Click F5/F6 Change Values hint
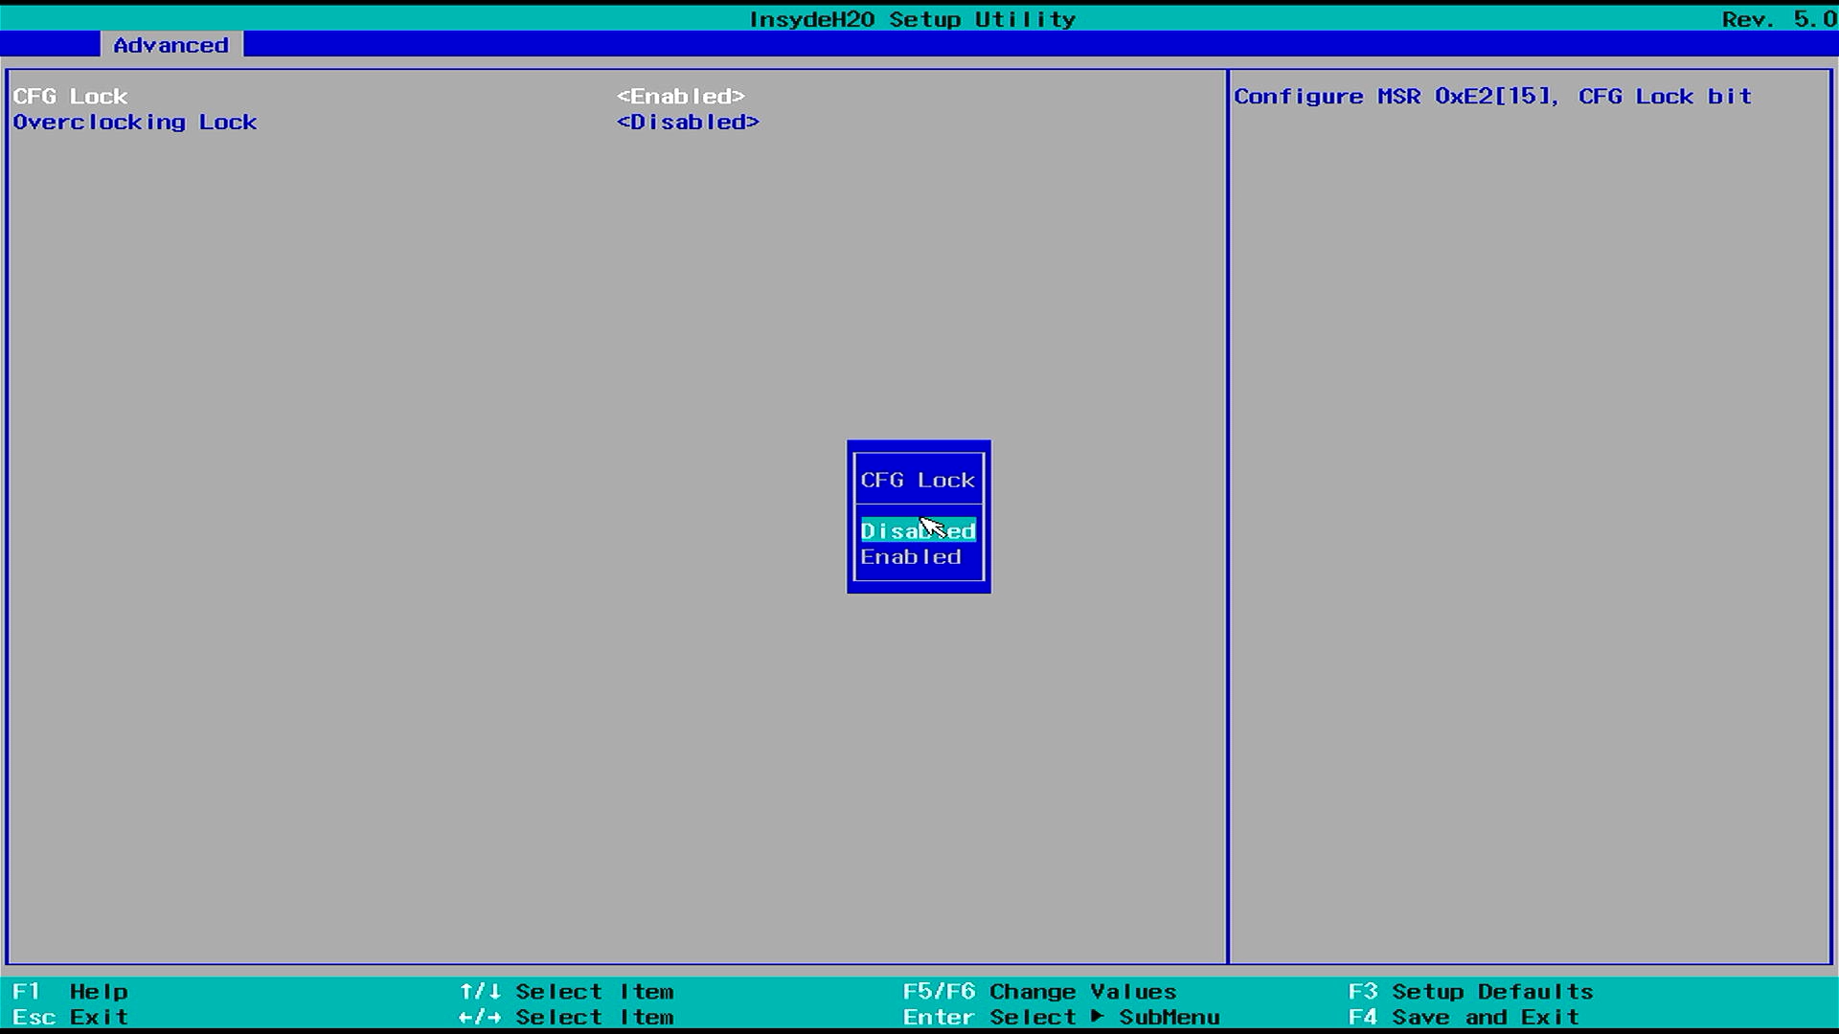Screen dimensions: 1839x1034 (1039, 991)
